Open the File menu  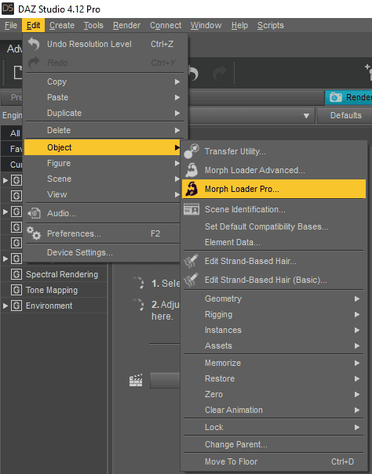pyautogui.click(x=11, y=25)
